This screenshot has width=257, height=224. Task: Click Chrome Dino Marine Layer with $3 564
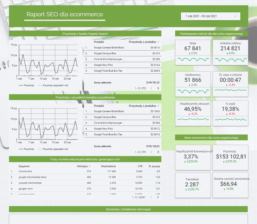(123, 123)
